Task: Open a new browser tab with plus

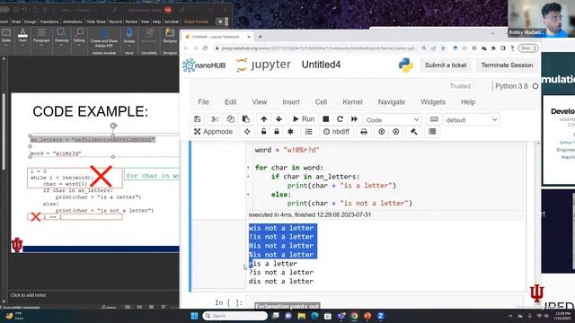Action: pos(260,37)
